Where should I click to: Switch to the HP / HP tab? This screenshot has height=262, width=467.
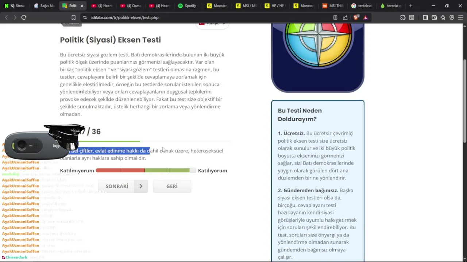coord(275,6)
